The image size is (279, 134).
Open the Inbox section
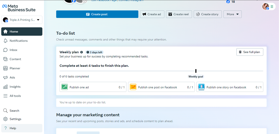22,50
